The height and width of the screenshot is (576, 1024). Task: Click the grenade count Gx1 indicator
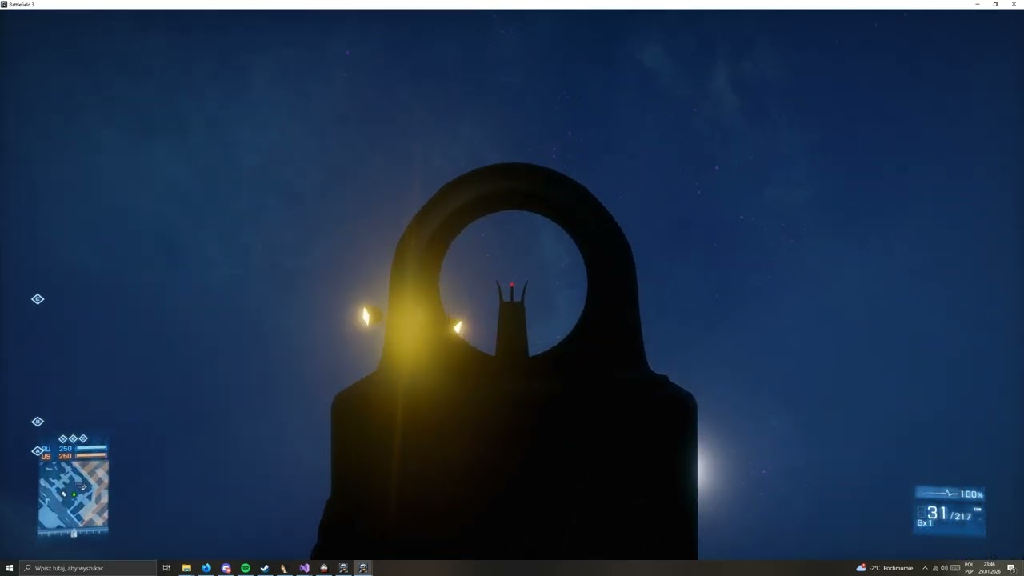[925, 523]
